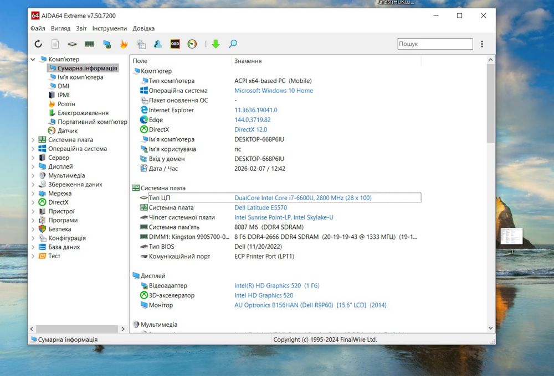Click the Безпека shield icon in tree

[43, 229]
